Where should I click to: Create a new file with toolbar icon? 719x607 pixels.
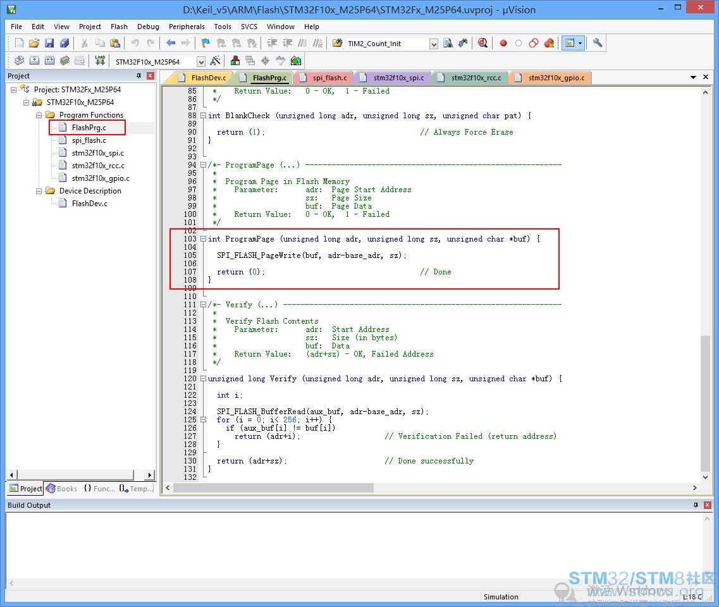click(19, 43)
